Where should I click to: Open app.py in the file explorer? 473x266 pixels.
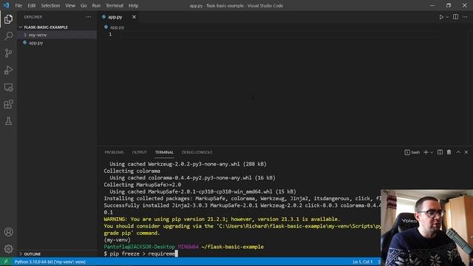(x=35, y=43)
